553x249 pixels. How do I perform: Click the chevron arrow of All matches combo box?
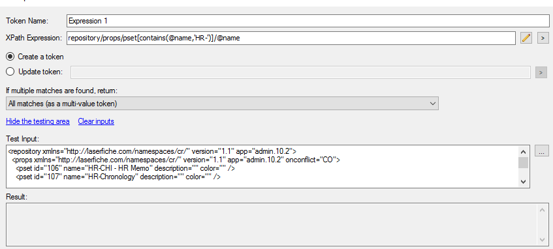433,104
